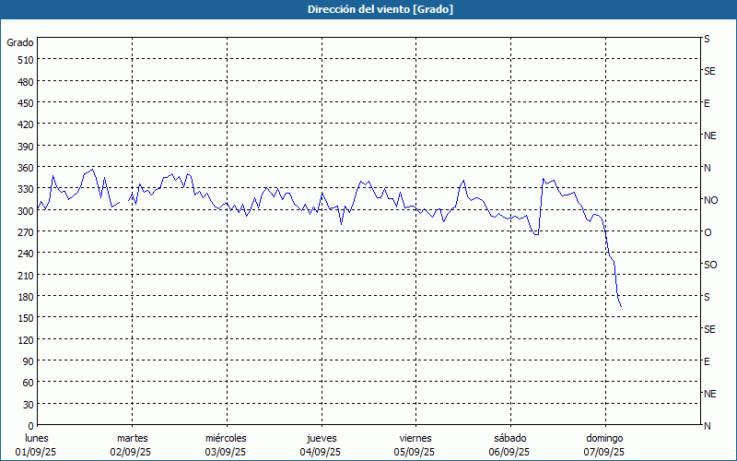Click the 'SO' compass label on right axis
The width and height of the screenshot is (737, 461).
click(710, 265)
